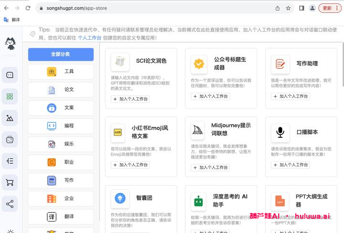
Task: Select the 全部分类 category tab
Action: pyautogui.click(x=61, y=54)
